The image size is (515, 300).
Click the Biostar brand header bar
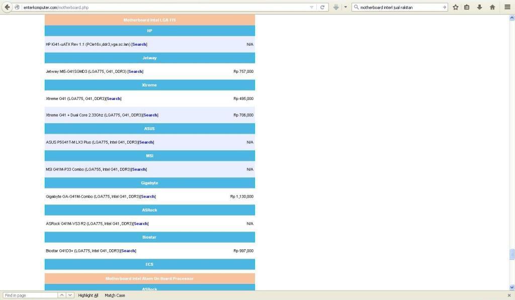tap(150, 237)
